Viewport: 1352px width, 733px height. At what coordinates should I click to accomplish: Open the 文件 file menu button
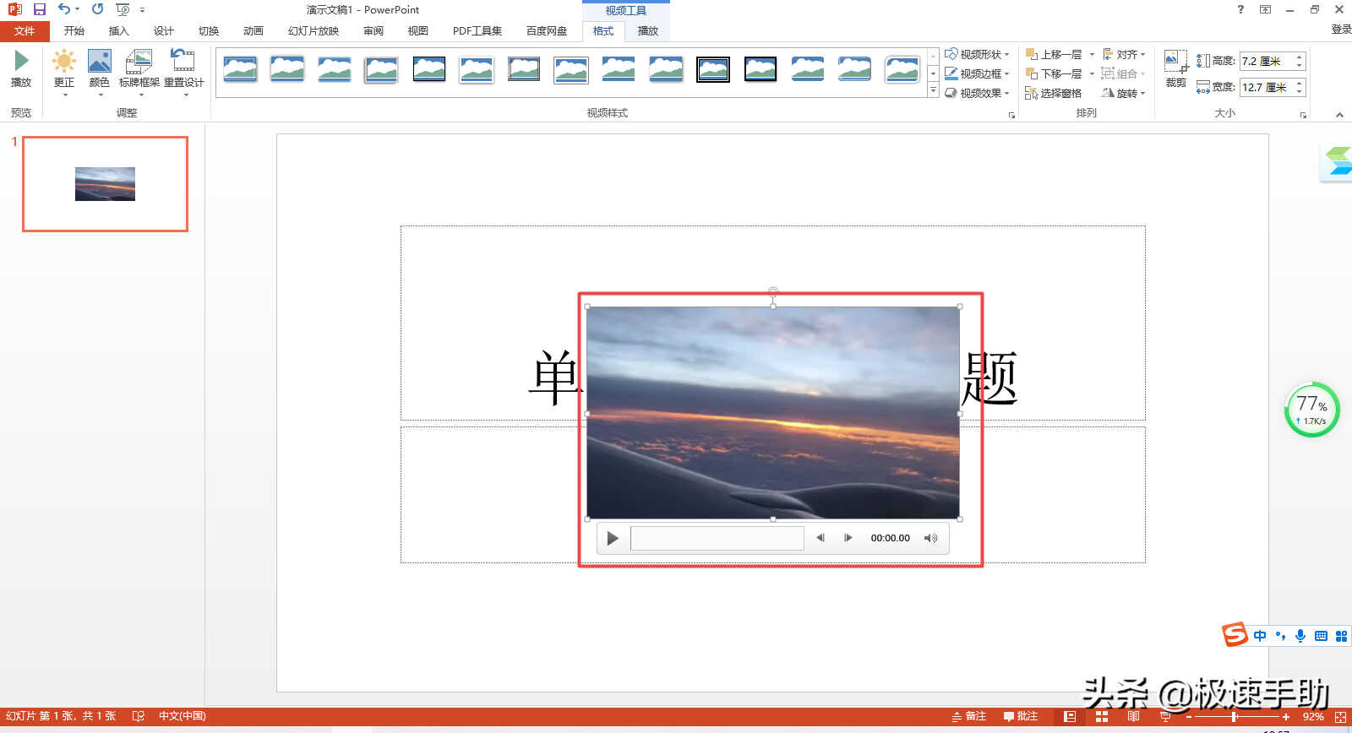tap(25, 31)
